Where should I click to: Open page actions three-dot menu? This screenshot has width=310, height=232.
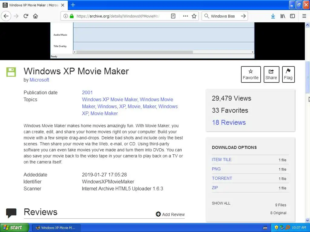[186, 16]
